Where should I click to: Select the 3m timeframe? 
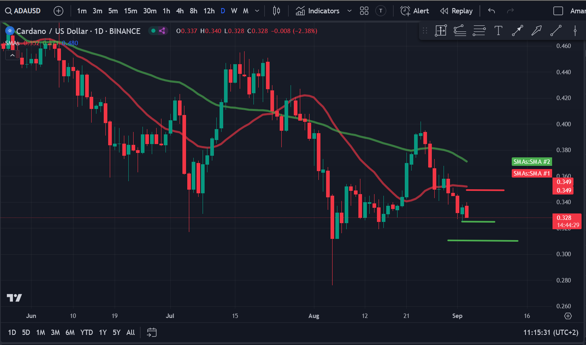(x=97, y=11)
